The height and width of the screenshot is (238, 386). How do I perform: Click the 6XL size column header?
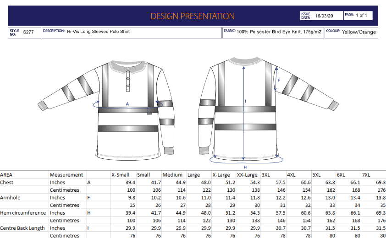[341, 175]
